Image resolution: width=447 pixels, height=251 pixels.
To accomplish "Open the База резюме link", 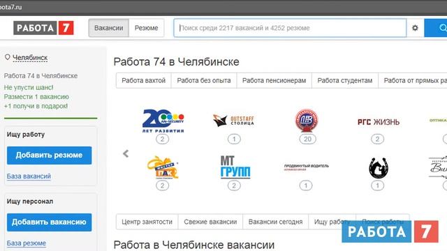I will point(27,243).
